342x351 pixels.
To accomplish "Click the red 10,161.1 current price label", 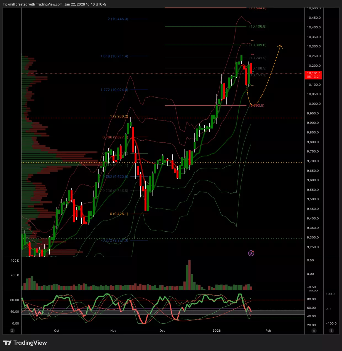I will click(314, 75).
